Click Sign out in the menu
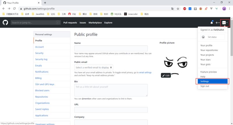 [x=205, y=86]
